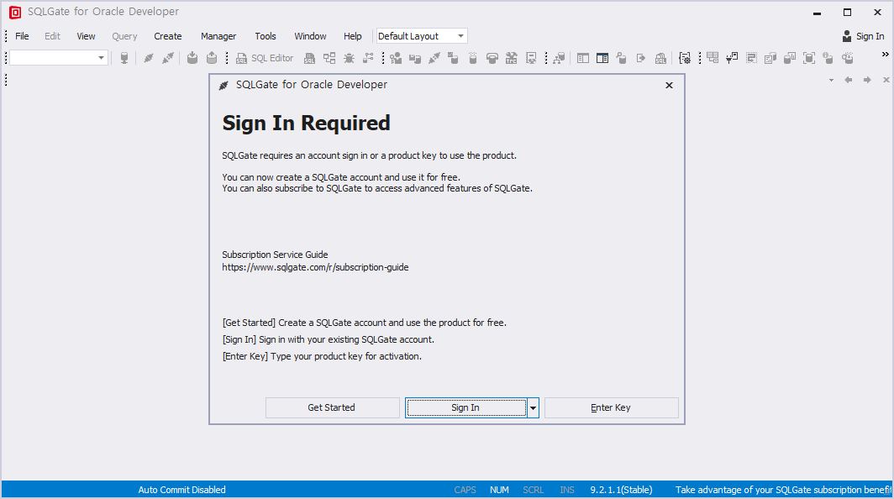Click the two-pane layout icon
The width and height of the screenshot is (894, 499).
coord(583,58)
